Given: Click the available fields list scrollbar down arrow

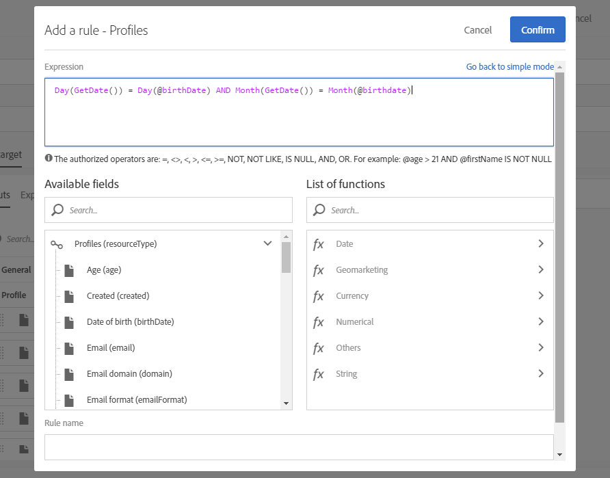Looking at the screenshot, I should coord(286,403).
